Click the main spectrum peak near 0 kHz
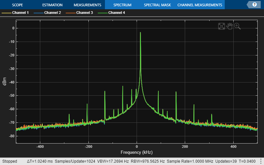The height and width of the screenshot is (165, 264). pos(140,33)
